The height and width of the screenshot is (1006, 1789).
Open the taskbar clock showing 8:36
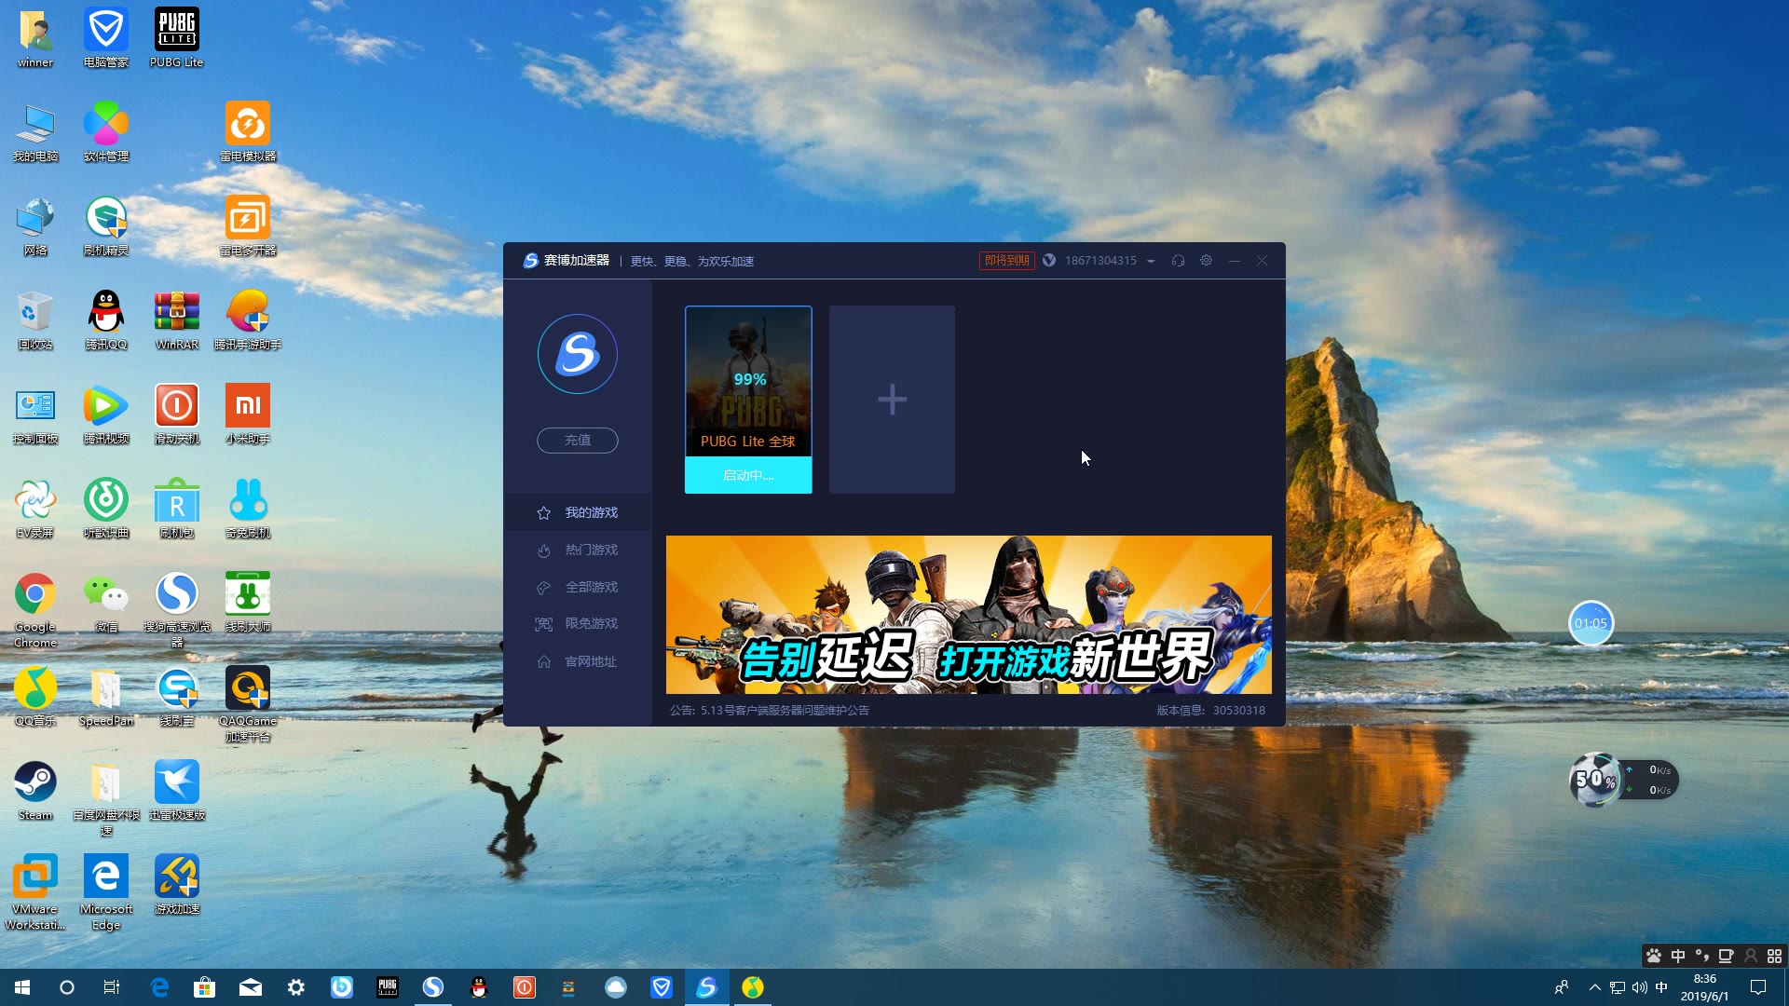click(x=1704, y=987)
